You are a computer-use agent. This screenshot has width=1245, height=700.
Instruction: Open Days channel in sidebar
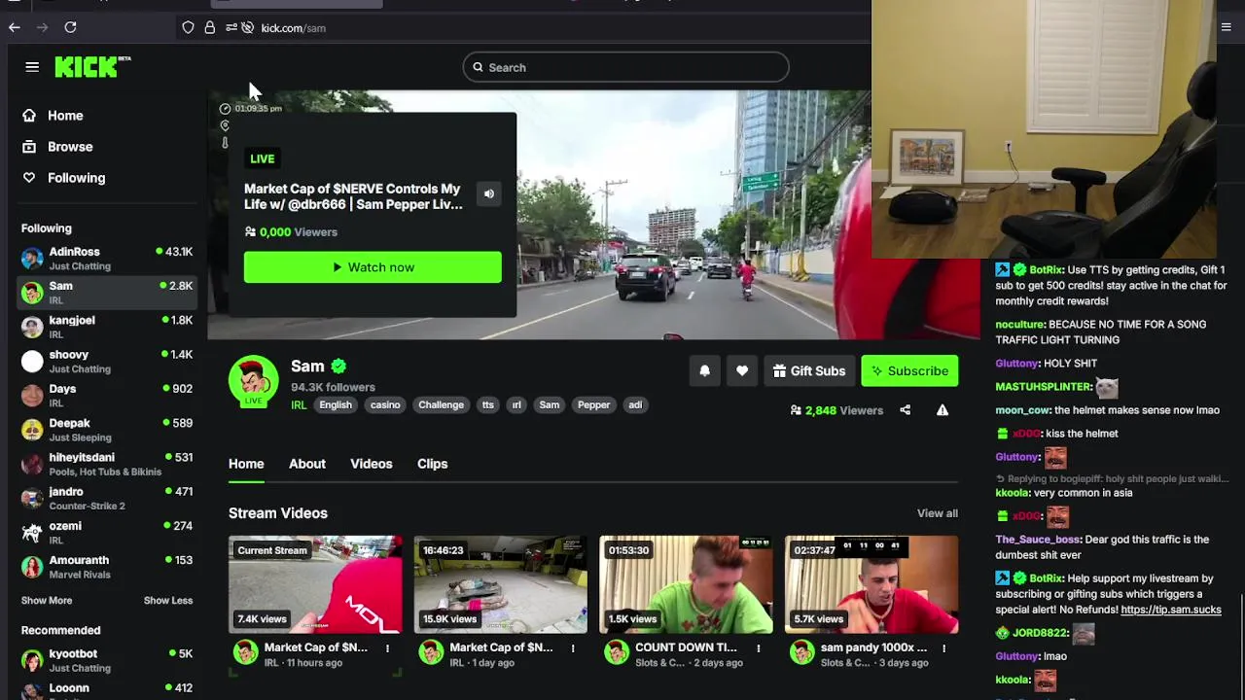(107, 396)
